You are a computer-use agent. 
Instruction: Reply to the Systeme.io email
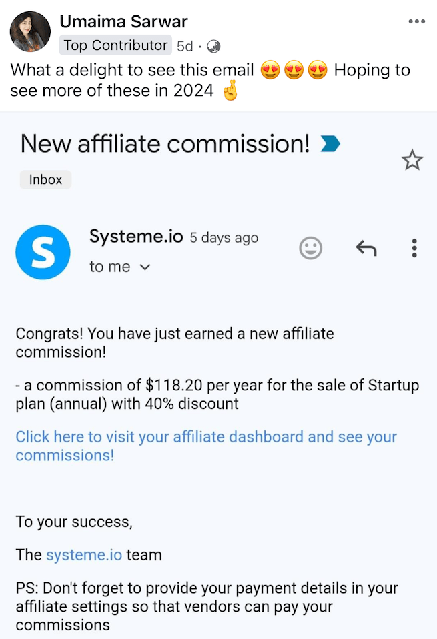tap(366, 249)
